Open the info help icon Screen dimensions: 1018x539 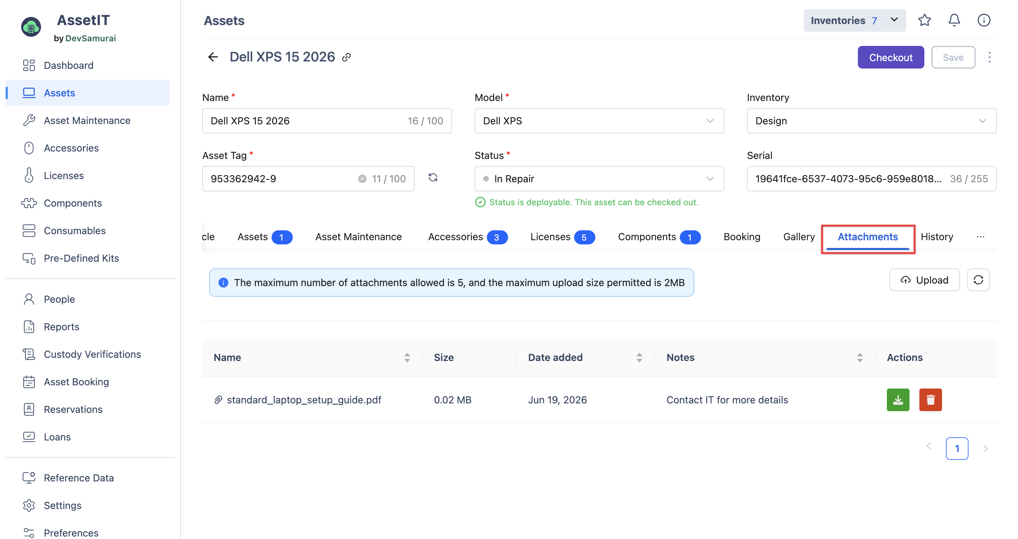[x=984, y=20]
